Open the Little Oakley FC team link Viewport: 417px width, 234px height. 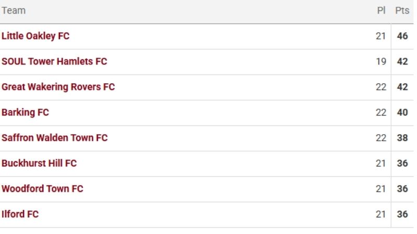point(35,36)
